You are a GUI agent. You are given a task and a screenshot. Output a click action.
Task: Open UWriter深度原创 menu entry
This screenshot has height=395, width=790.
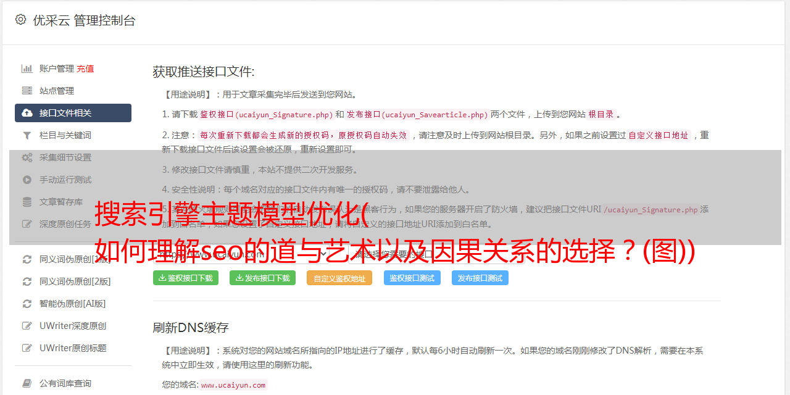(x=73, y=326)
